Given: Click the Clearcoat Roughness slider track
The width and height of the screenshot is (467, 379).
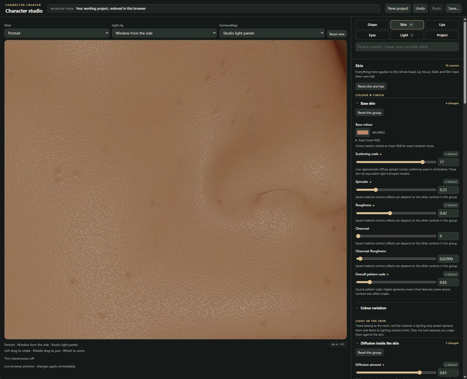Looking at the screenshot, I should [x=396, y=259].
